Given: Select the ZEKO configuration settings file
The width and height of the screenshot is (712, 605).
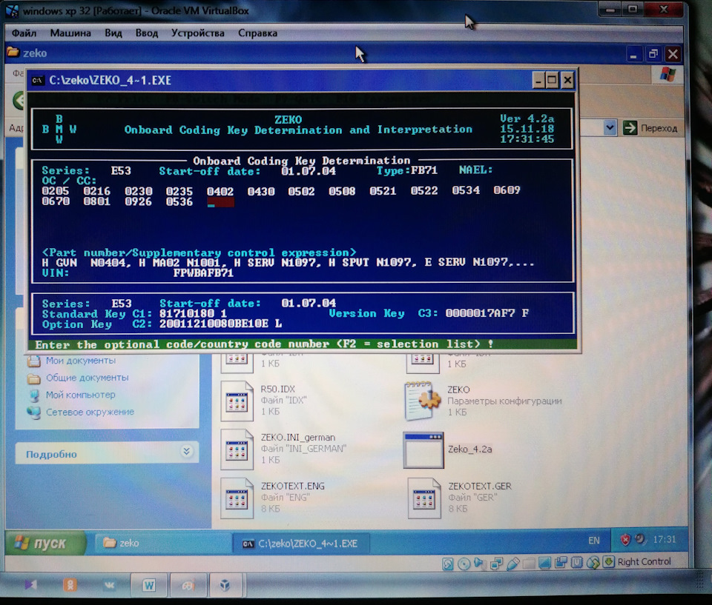Looking at the screenshot, I should pyautogui.click(x=482, y=400).
